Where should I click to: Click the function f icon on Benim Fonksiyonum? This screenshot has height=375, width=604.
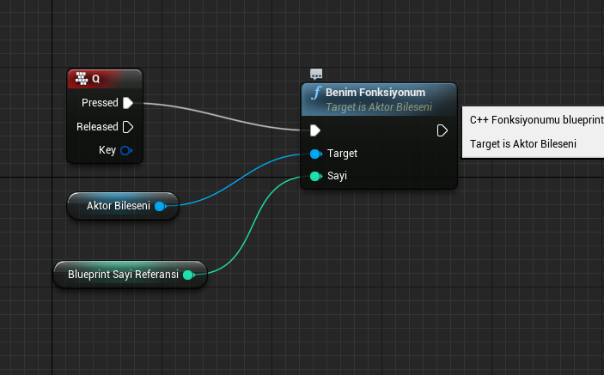click(316, 93)
